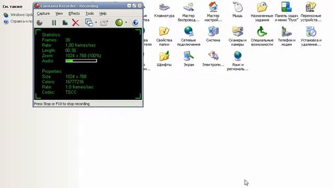Image resolution: width=334 pixels, height=188 pixels.
Task: Open Сканеры и камеры icon
Action: pos(237,37)
